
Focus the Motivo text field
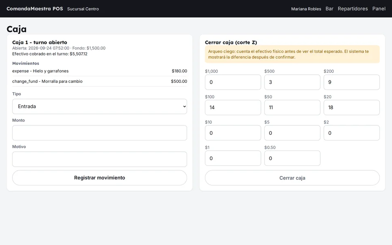click(100, 159)
